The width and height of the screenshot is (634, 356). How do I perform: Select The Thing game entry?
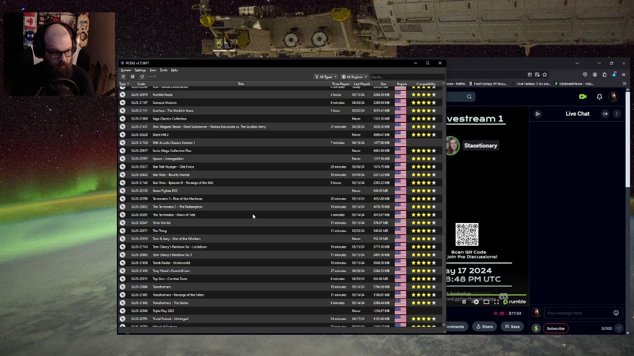tap(281, 230)
